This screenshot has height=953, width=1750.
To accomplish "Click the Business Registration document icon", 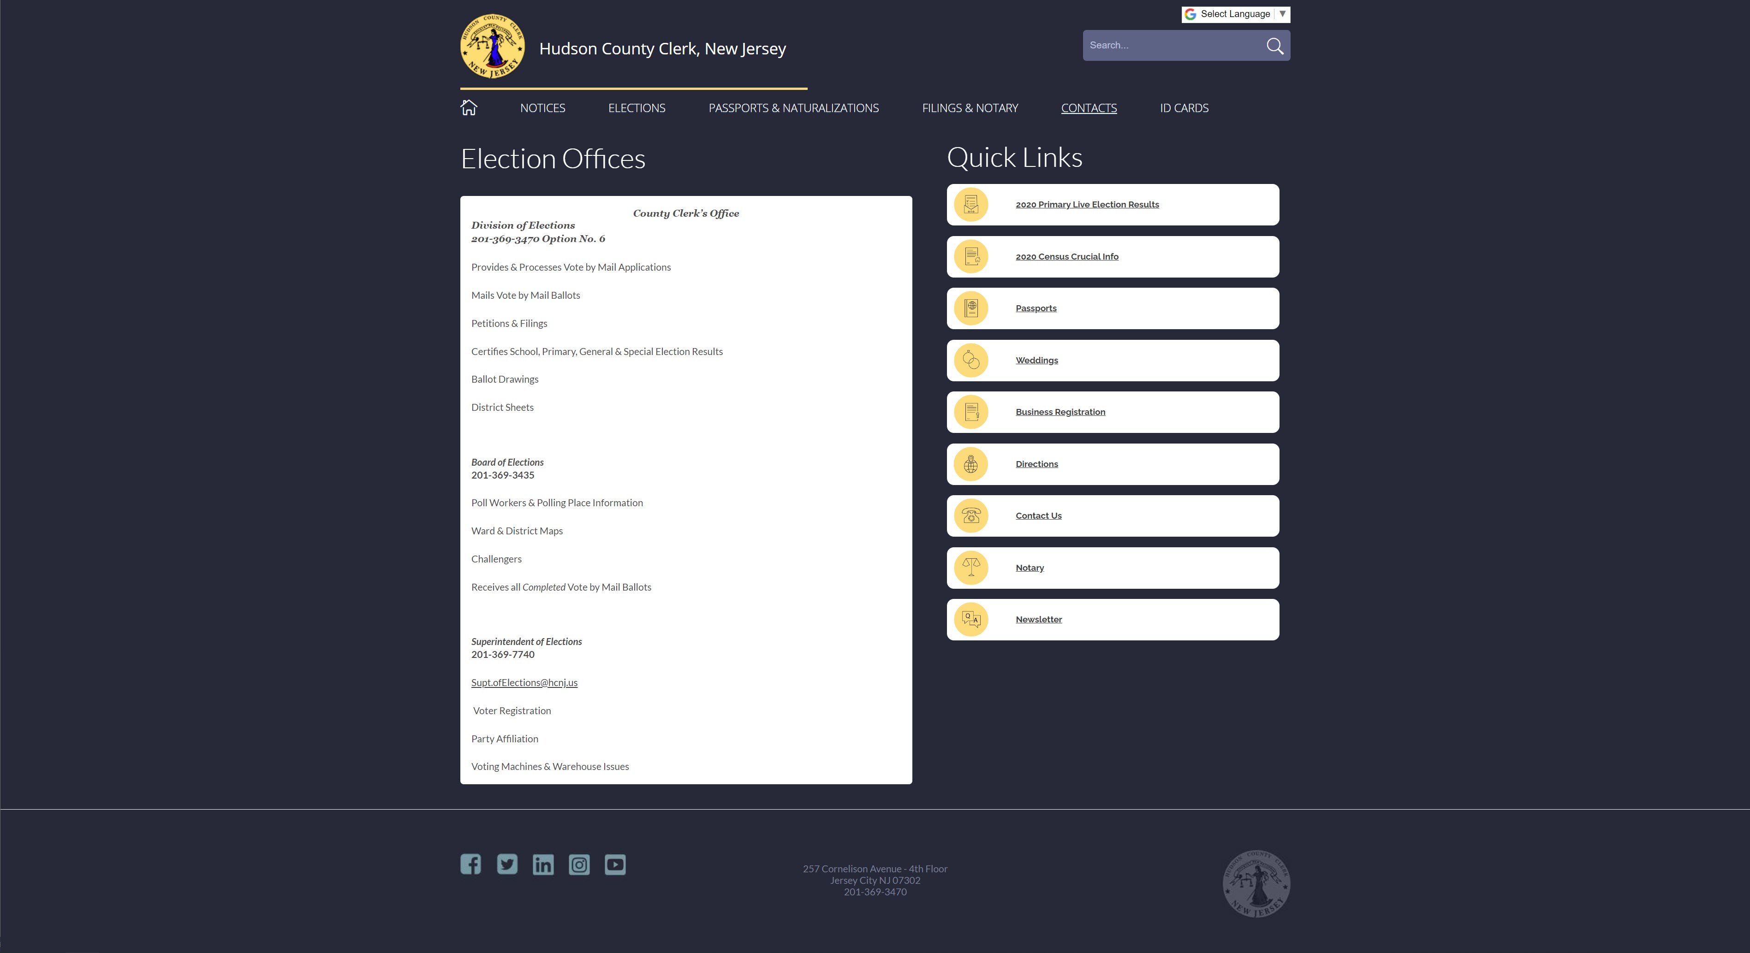I will [971, 412].
